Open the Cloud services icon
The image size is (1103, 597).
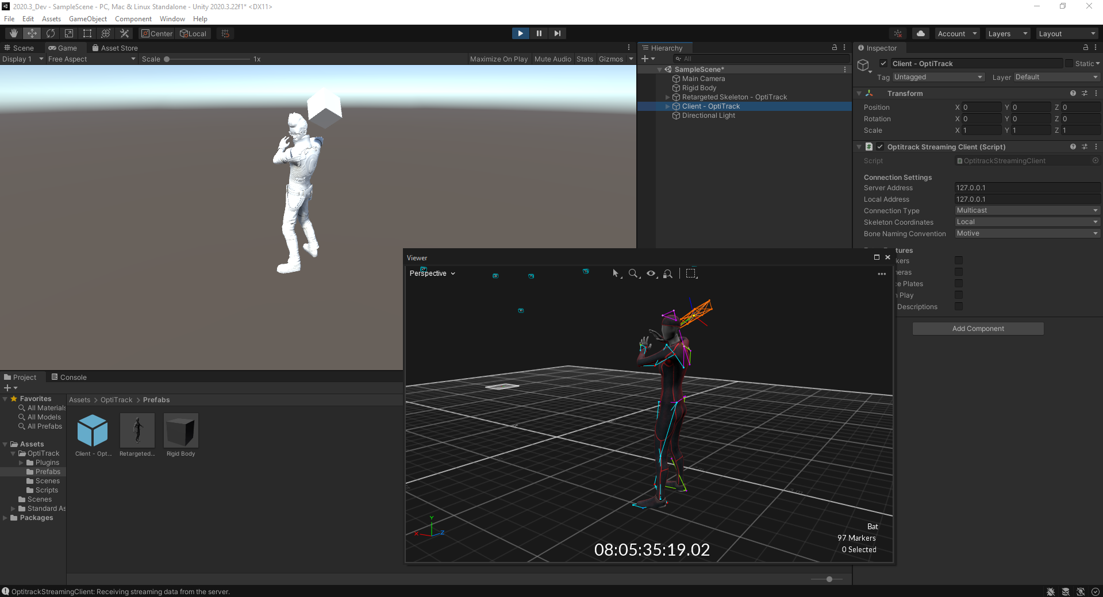point(921,33)
